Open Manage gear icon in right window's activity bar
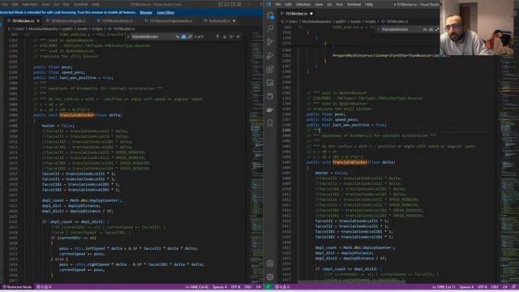519x292 pixels. coord(270,277)
